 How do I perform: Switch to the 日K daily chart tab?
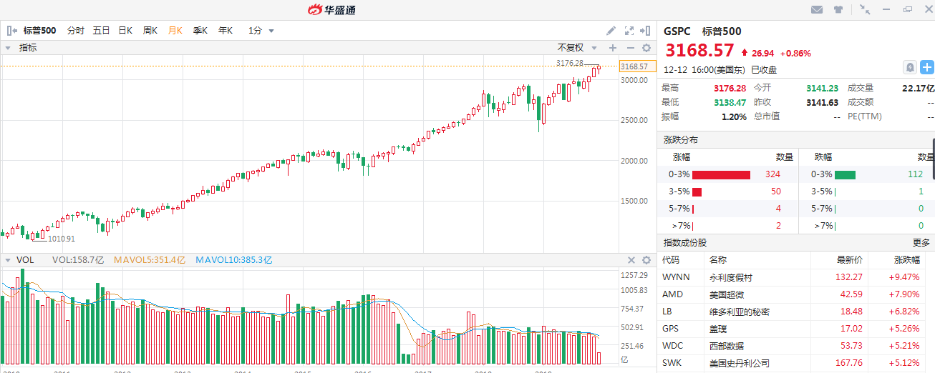coord(125,31)
